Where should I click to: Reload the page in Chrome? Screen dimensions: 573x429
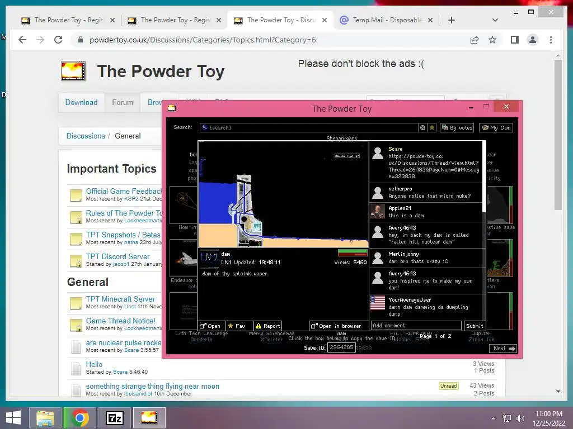point(58,40)
